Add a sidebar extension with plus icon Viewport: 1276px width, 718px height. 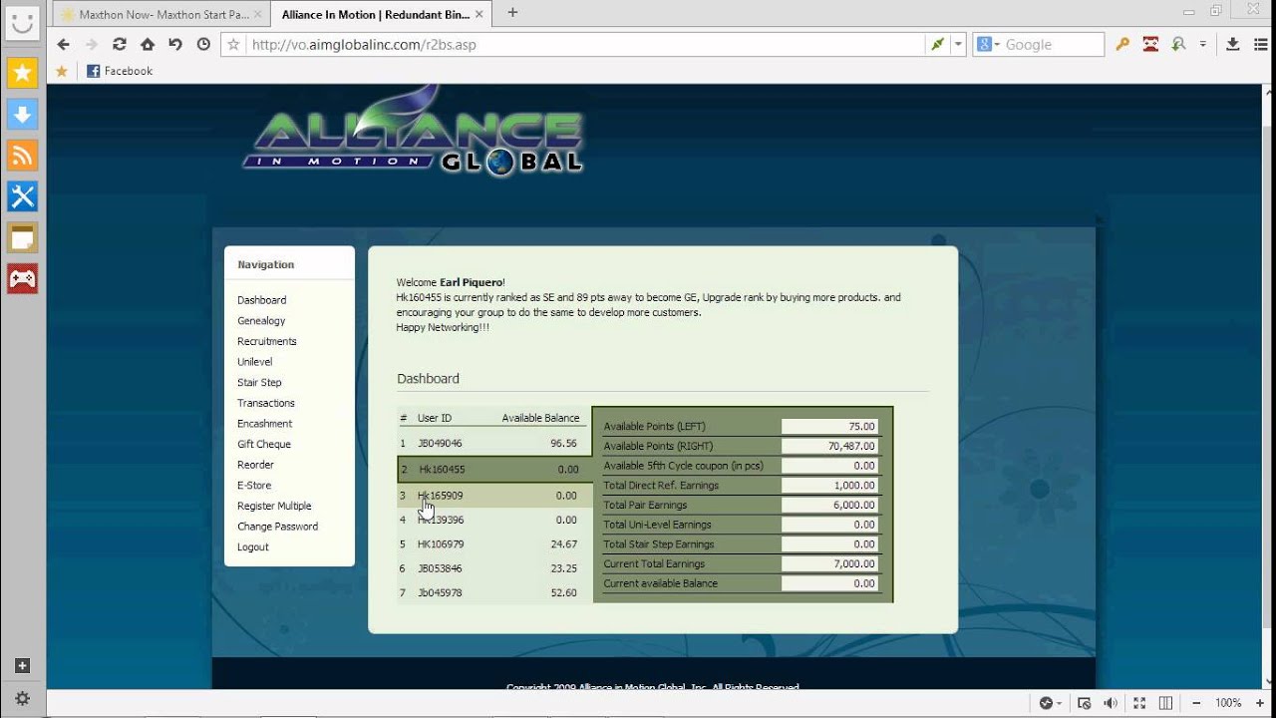point(22,666)
